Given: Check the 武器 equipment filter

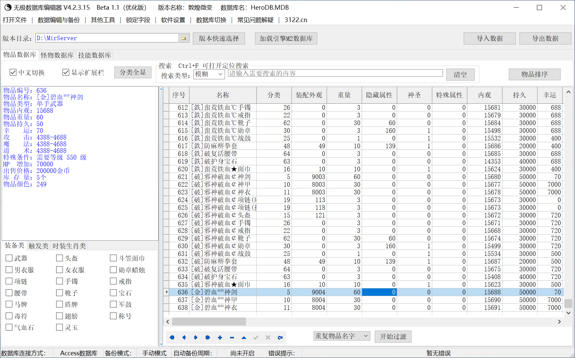Looking at the screenshot, I should (9, 258).
